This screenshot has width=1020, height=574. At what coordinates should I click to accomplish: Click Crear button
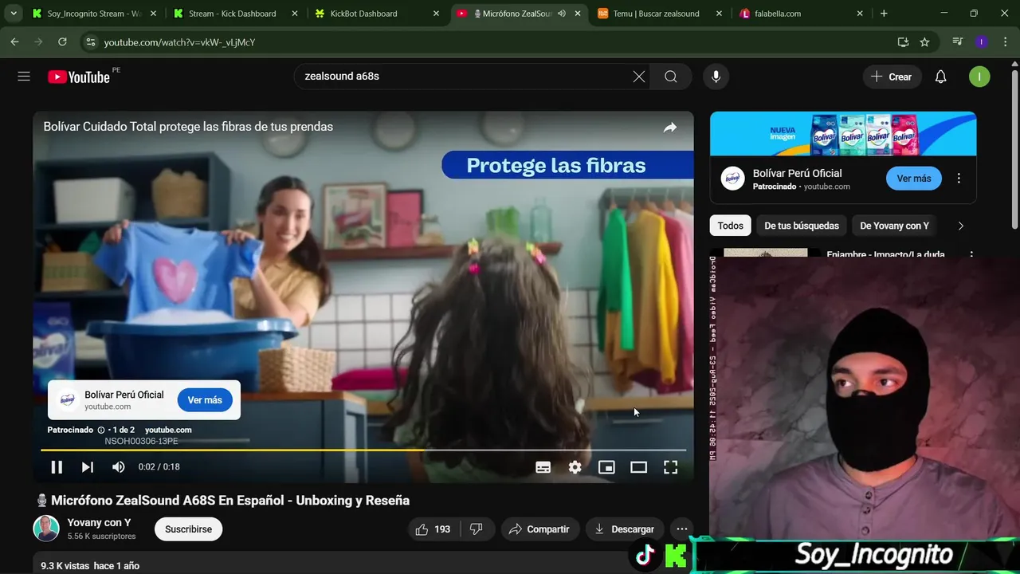[892, 77]
